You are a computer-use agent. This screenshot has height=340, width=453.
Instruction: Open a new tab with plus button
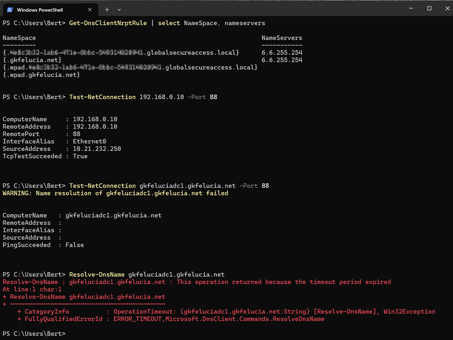coord(107,10)
